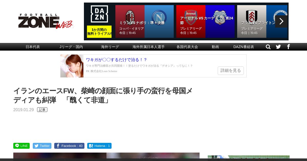This screenshot has width=307, height=161.
Task: Share the article via LINE button
Action: click(x=21, y=146)
